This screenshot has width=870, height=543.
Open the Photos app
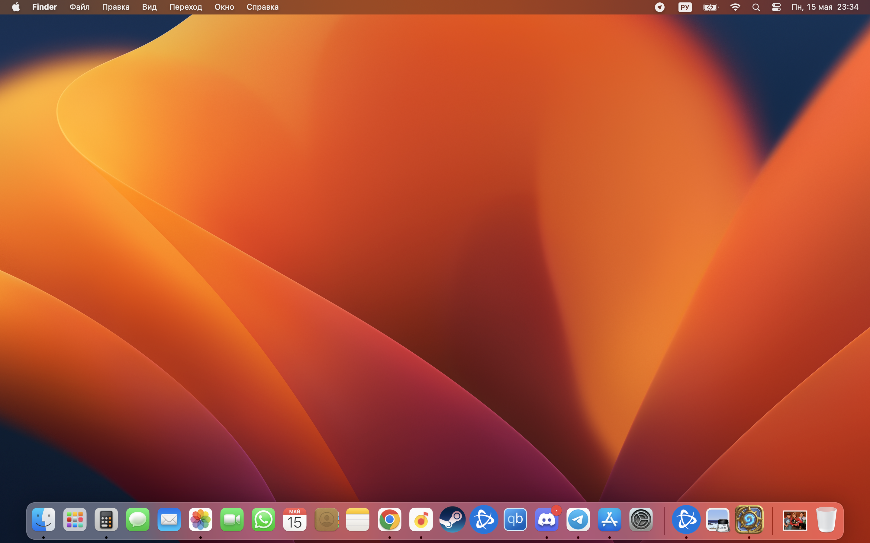pyautogui.click(x=201, y=519)
